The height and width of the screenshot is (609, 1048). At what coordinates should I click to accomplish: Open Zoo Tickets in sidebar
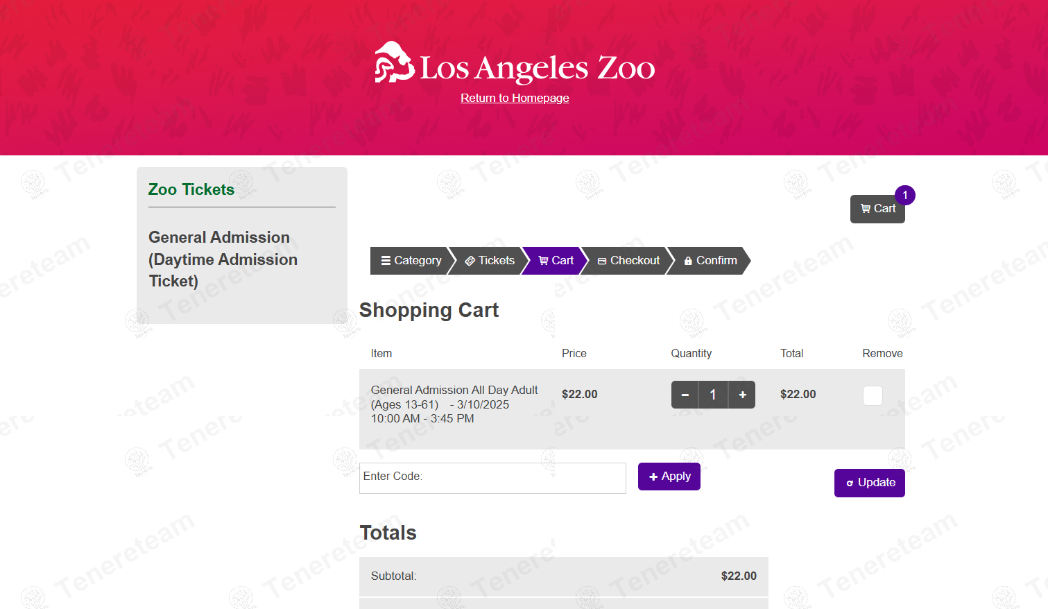[x=191, y=189]
